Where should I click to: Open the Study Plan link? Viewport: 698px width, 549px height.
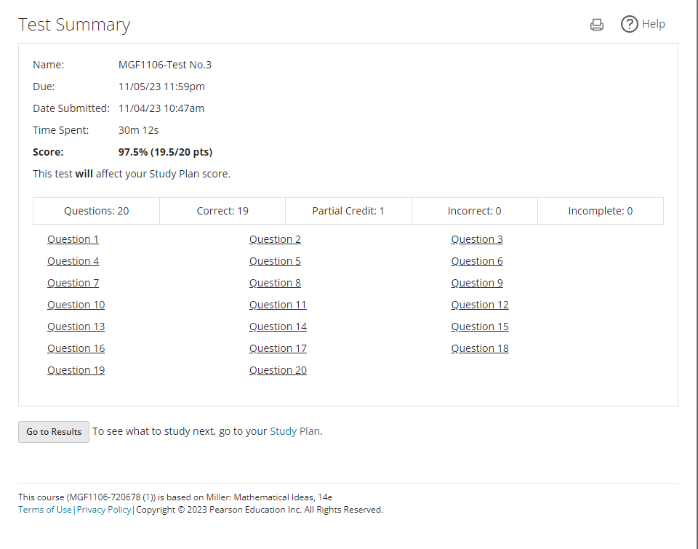(x=294, y=431)
